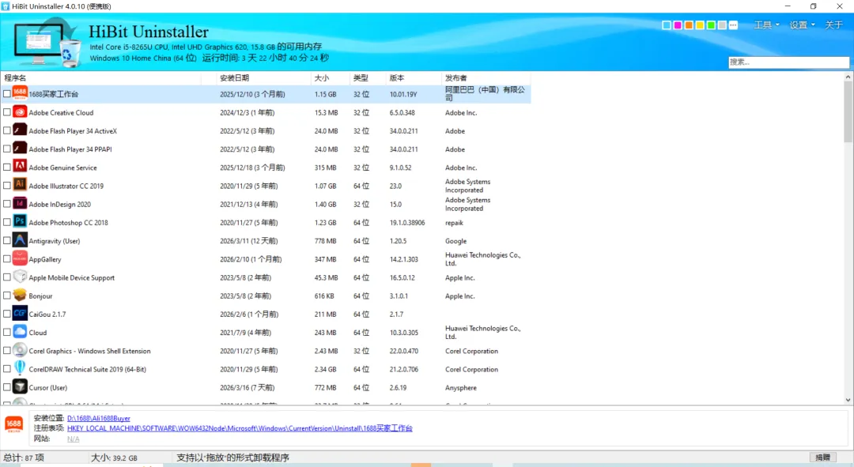Image resolution: width=854 pixels, height=467 pixels.
Task: Click the Adobe Photoshop CC 2018 icon
Action: (20, 222)
